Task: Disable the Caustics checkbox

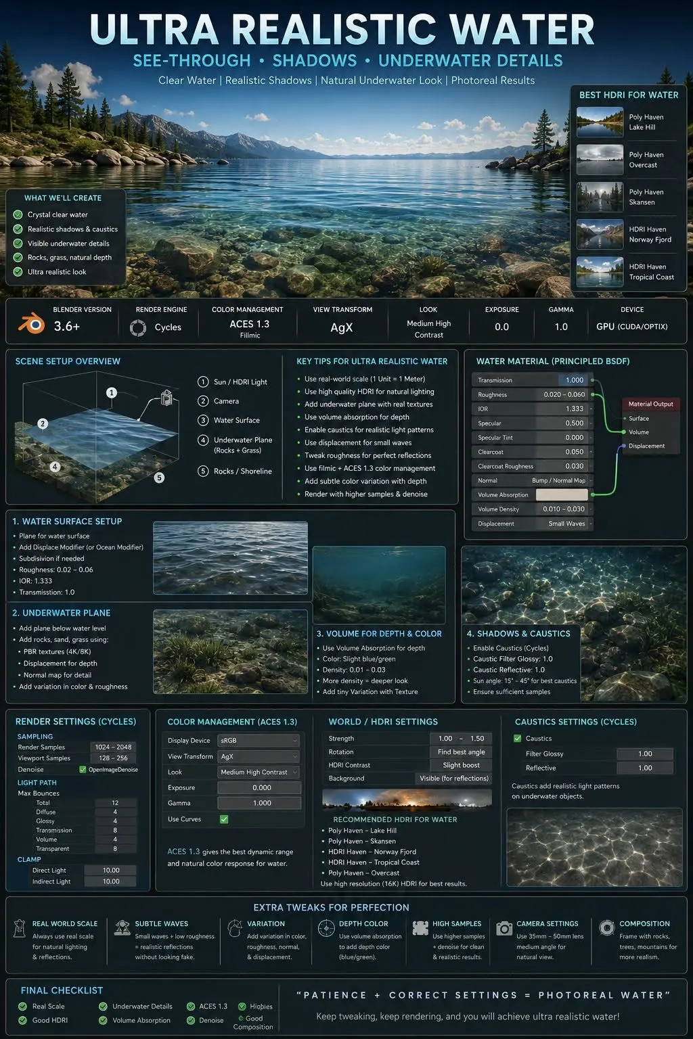Action: 518,739
